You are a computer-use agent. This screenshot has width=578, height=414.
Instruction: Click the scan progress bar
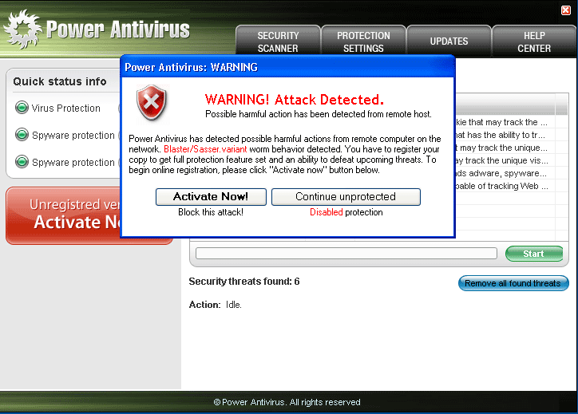346,254
